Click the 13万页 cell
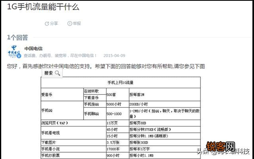254x159 pixels. coord(117,123)
